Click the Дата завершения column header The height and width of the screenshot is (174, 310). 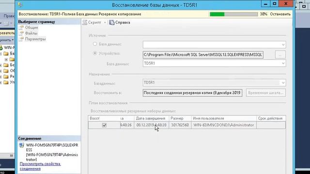(151, 118)
